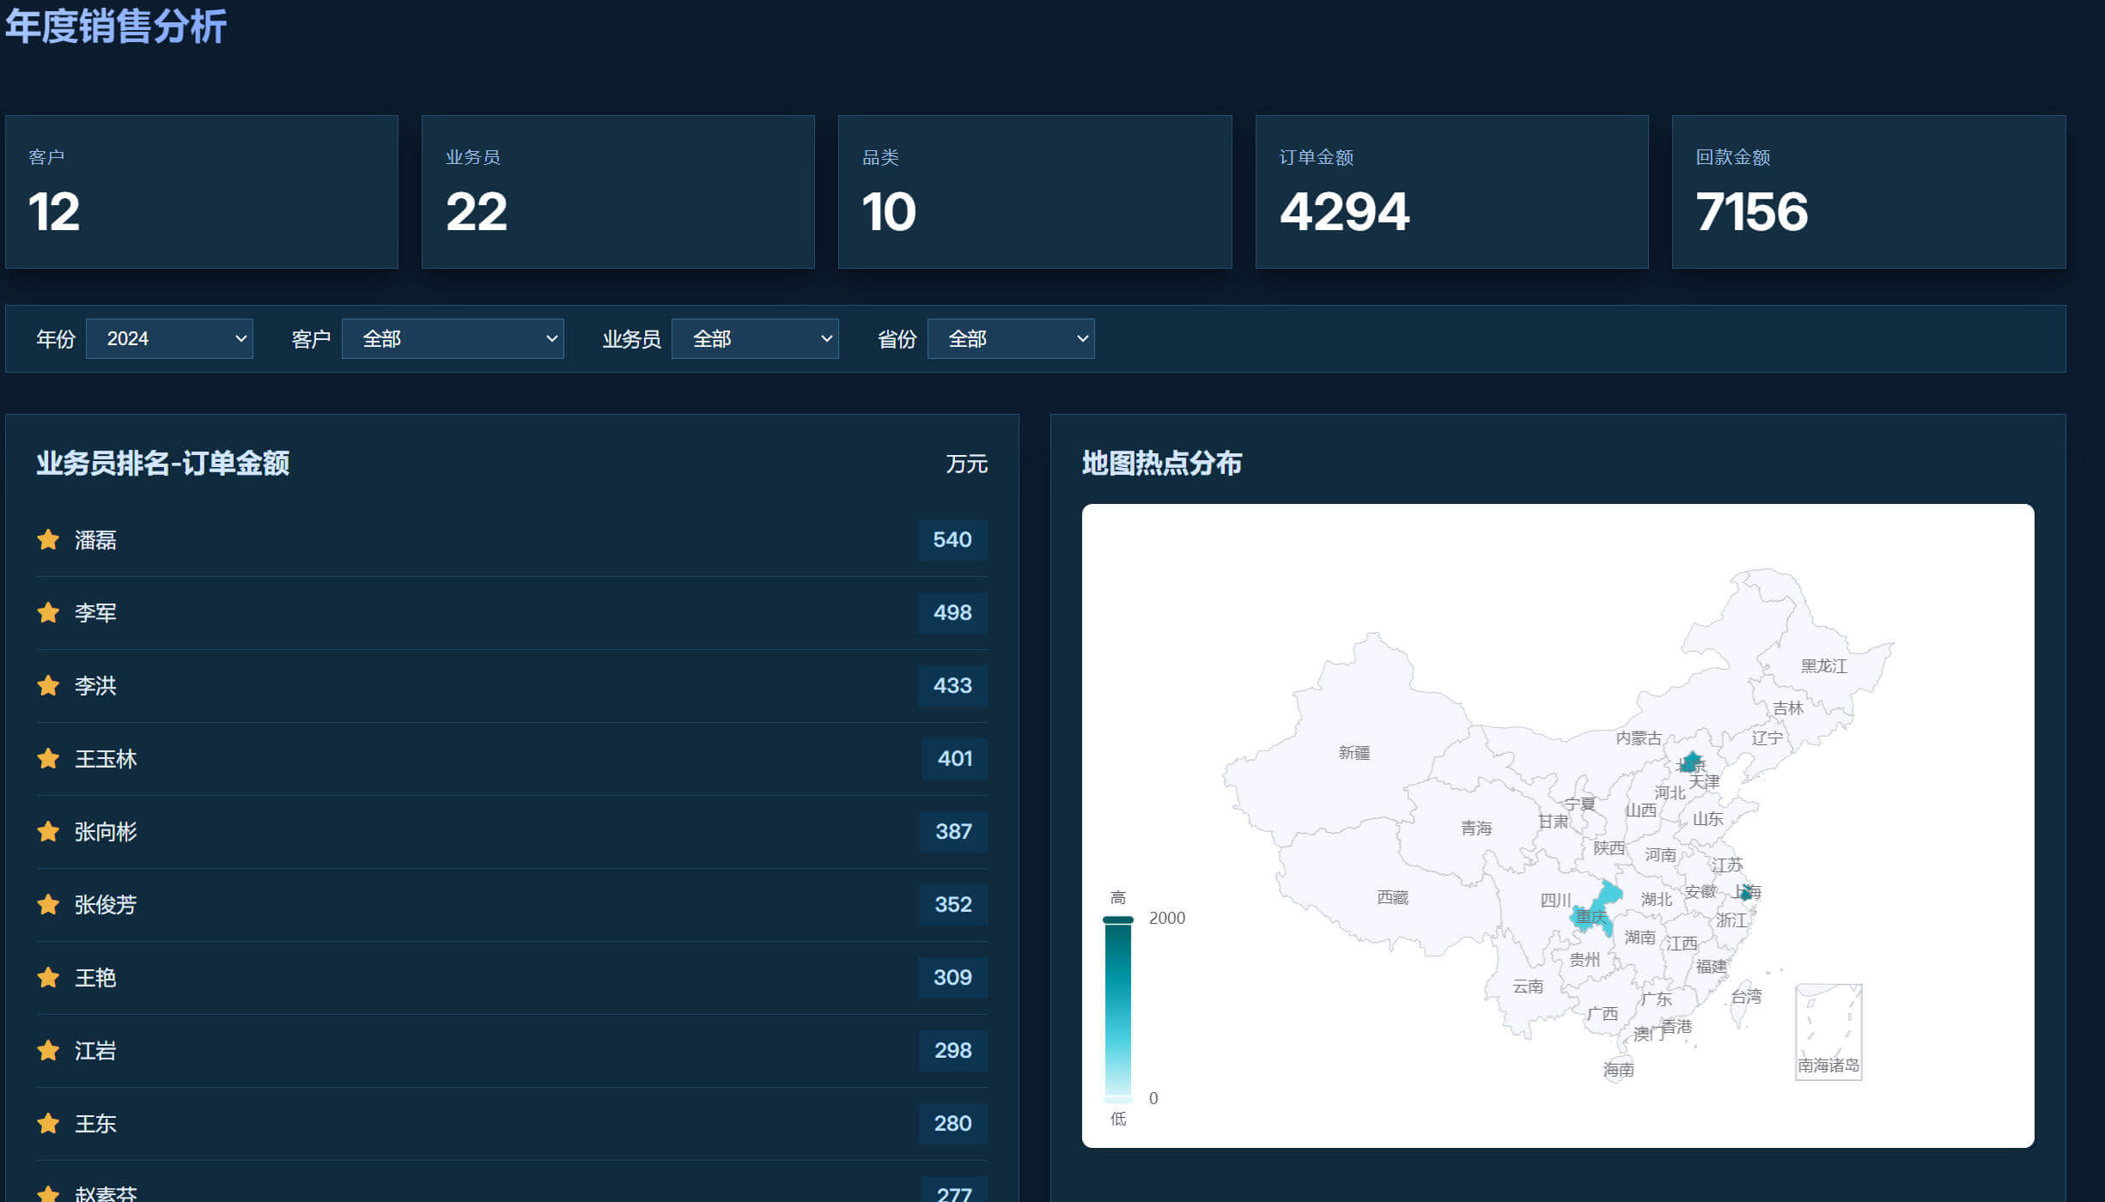This screenshot has height=1202, width=2105.
Task: Click the top handle of map legend slider
Action: pyautogui.click(x=1118, y=920)
